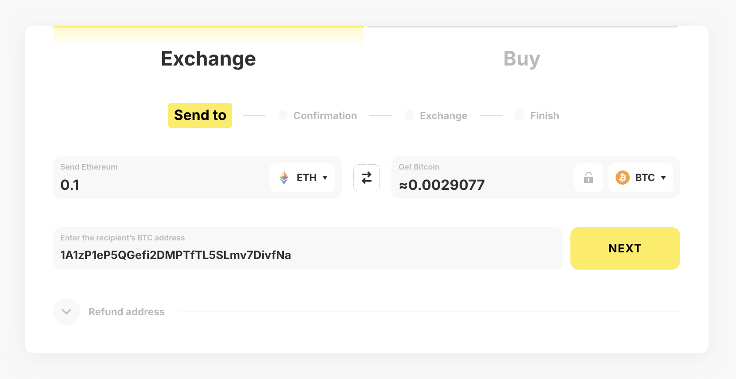Screen dimensions: 736x379
Task: Click the orange Bitcoin logo icon
Action: [622, 178]
